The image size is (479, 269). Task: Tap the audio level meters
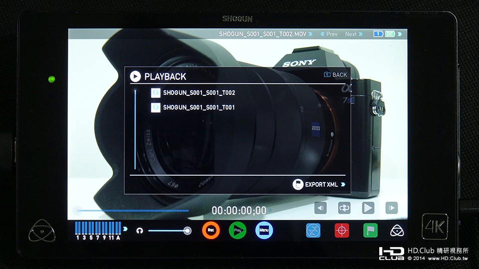(x=98, y=231)
